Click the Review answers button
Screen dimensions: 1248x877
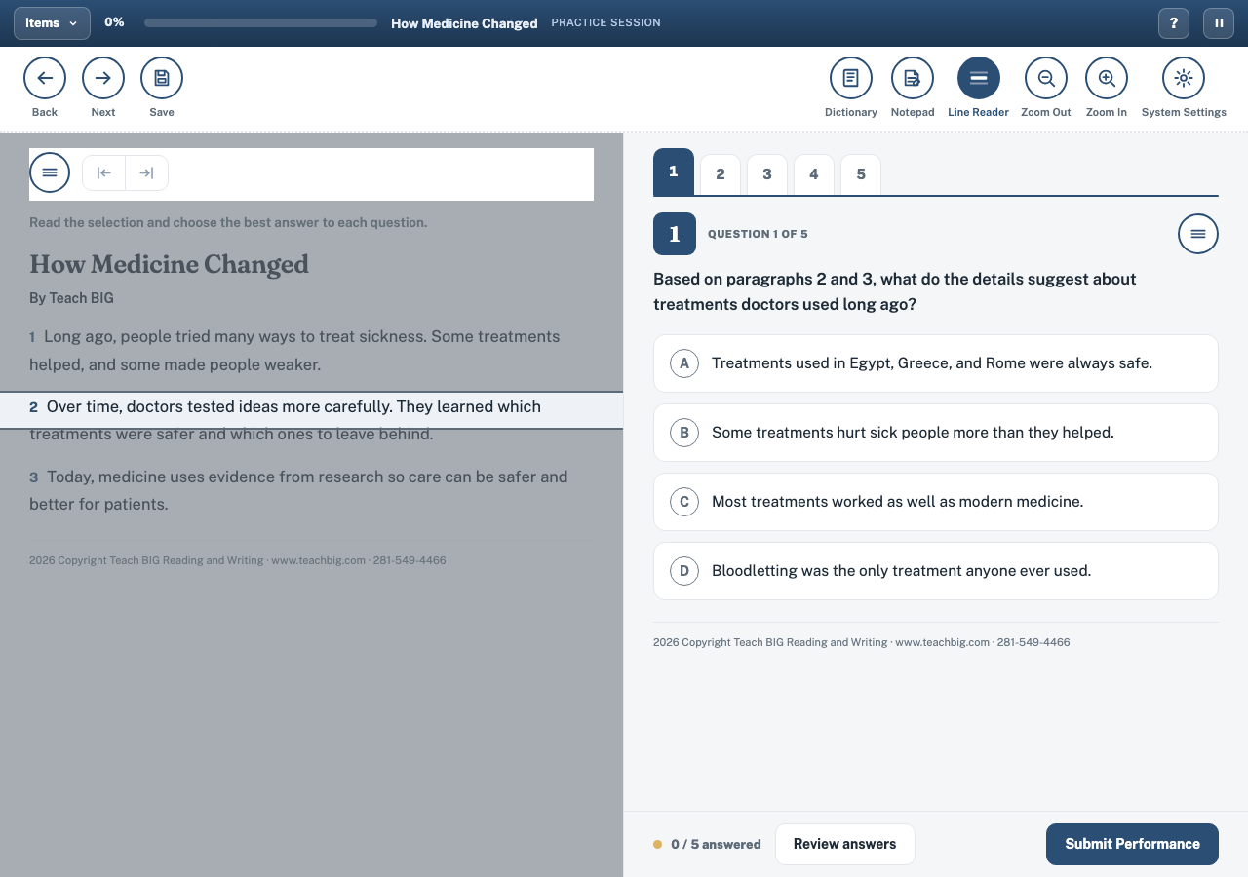point(845,844)
